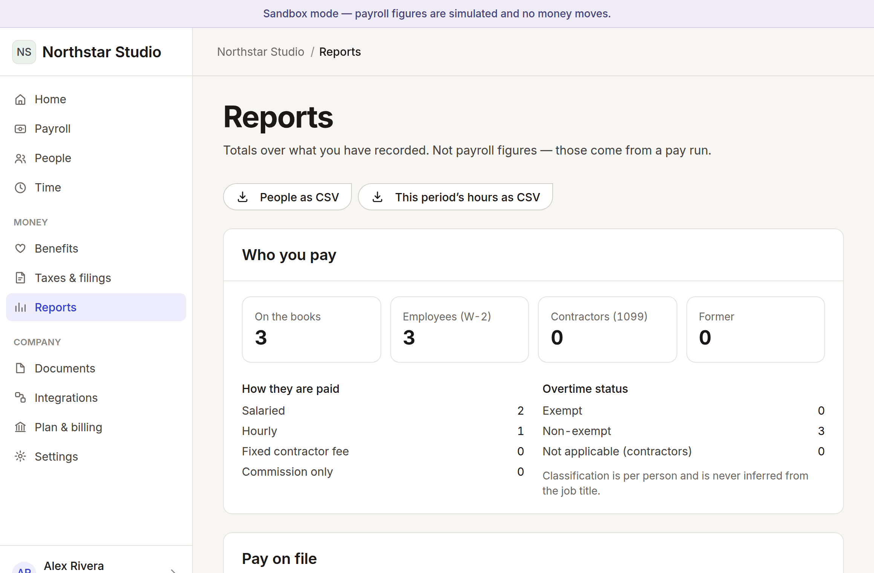Open Plan & billing
The image size is (874, 573).
pyautogui.click(x=96, y=427)
